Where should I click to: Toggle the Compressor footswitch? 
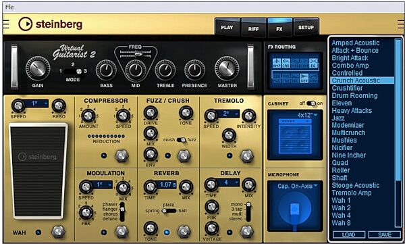122,155
